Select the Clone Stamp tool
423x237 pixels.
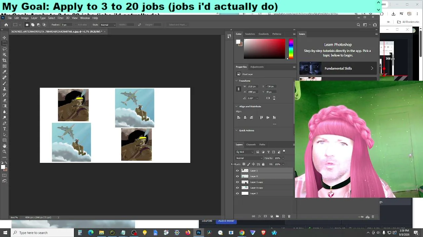4,89
